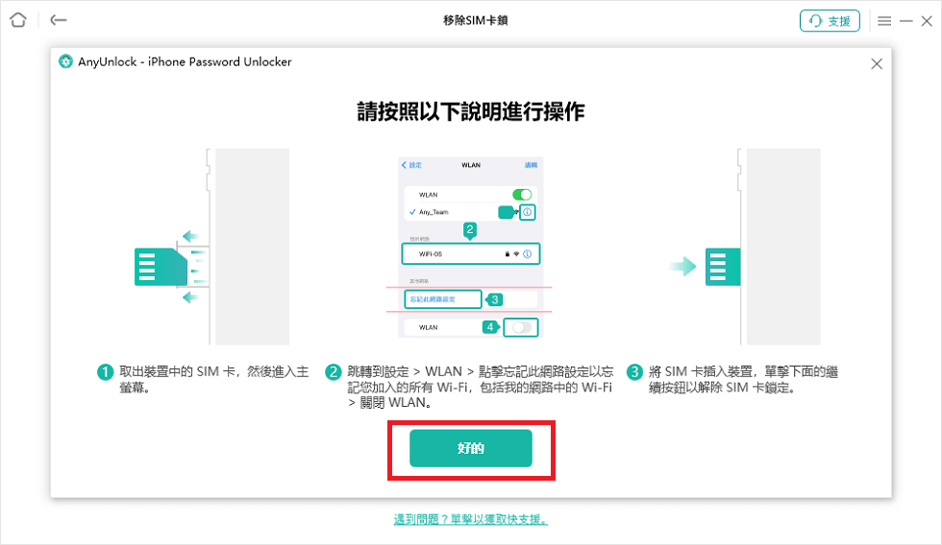The image size is (942, 545).
Task: Click the back arrow icon
Action: [x=59, y=20]
